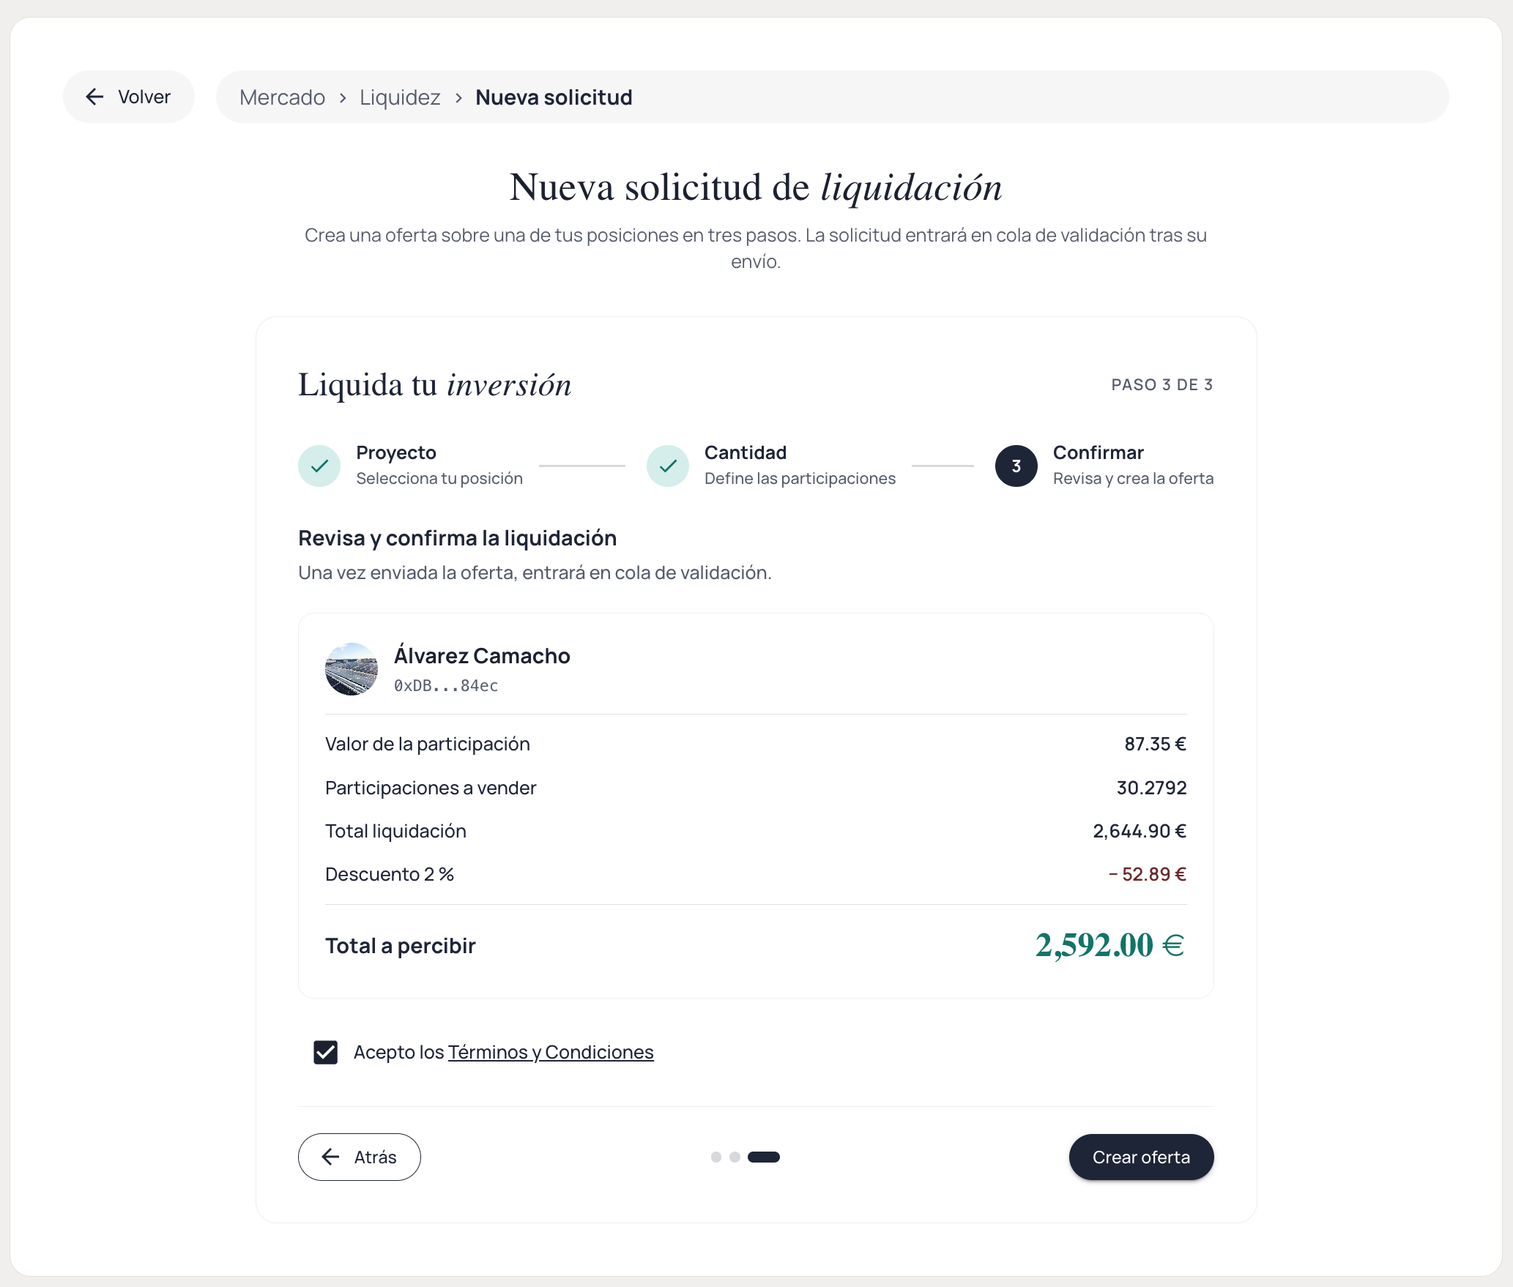Go to second pagination dot

[735, 1157]
